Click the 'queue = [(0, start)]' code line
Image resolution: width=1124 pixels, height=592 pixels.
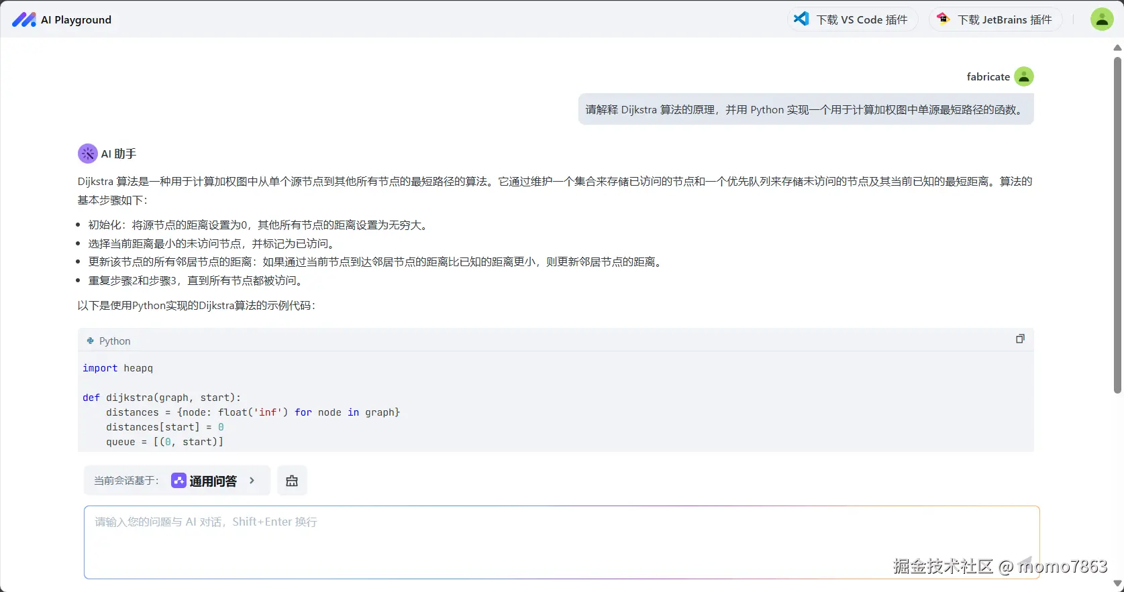165,442
